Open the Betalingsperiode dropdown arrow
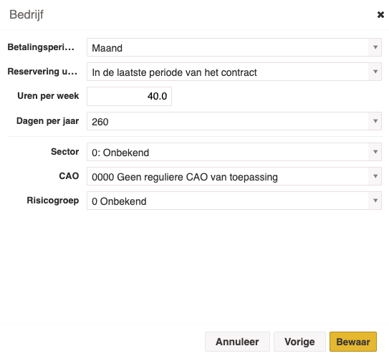 (375, 47)
